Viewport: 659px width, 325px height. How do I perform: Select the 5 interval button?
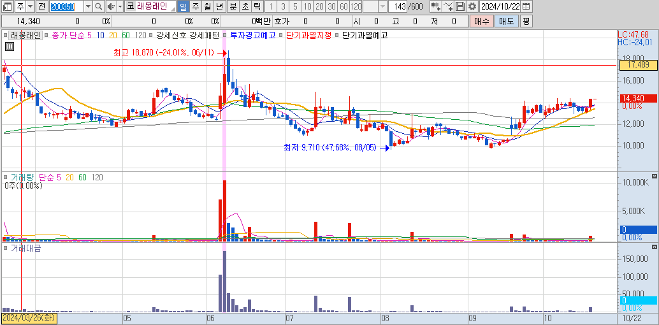[x=296, y=6]
